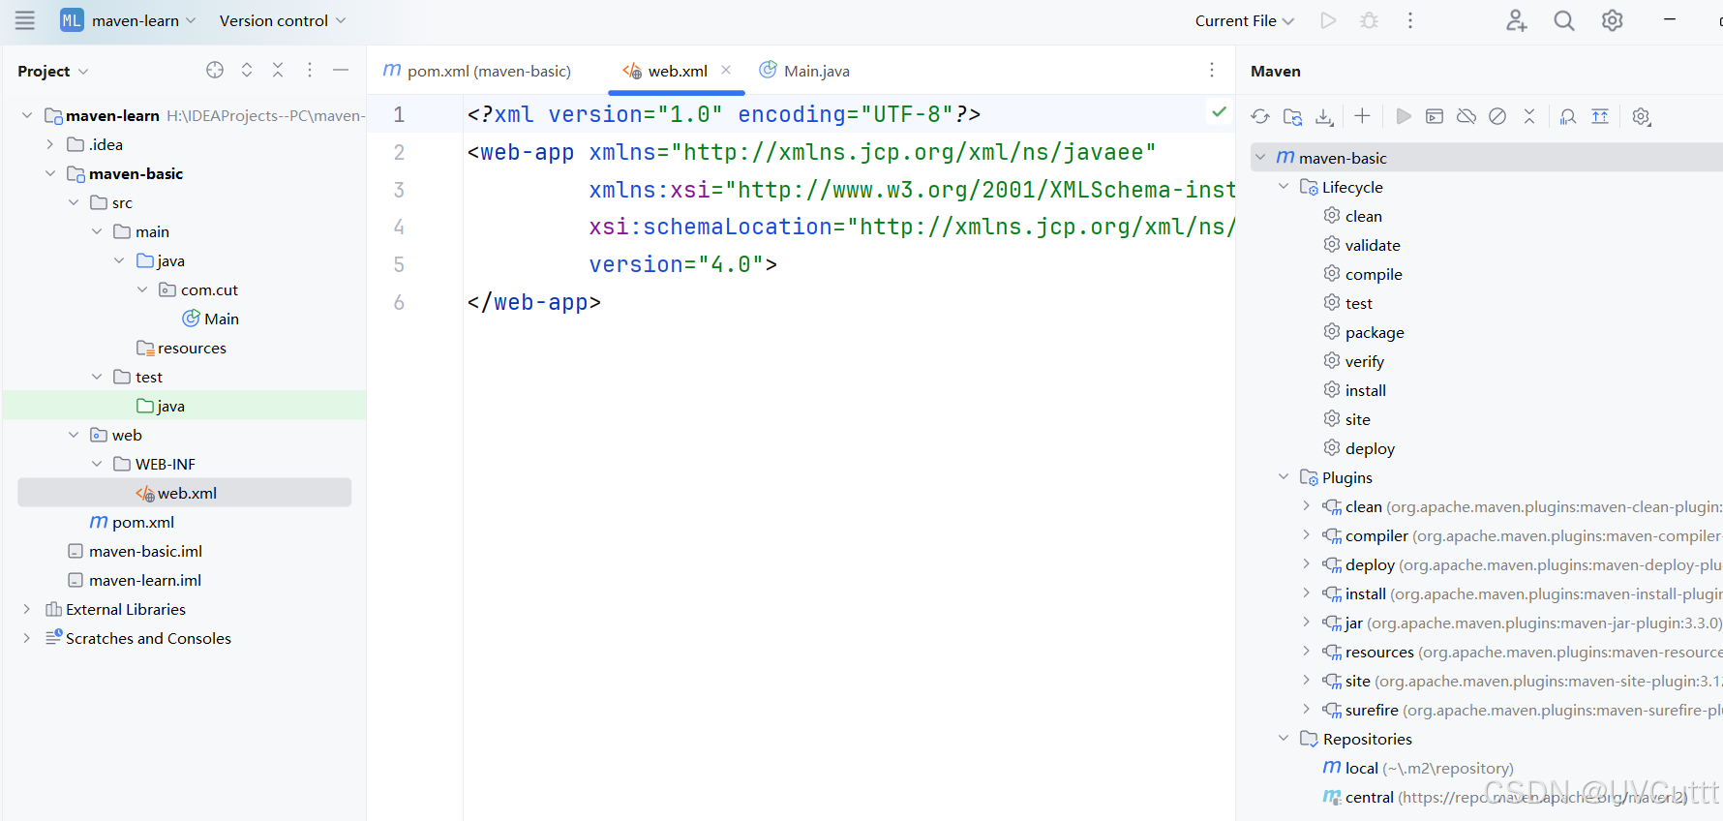Collapse all nodes in the Maven toolbar
1723x821 pixels.
1529,116
